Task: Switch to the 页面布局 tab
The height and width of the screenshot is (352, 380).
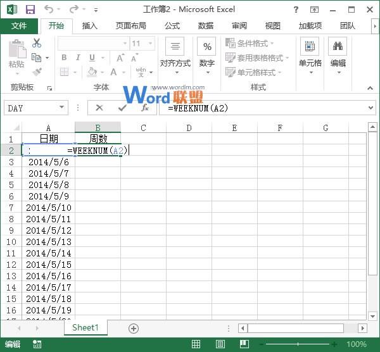Action: click(131, 26)
